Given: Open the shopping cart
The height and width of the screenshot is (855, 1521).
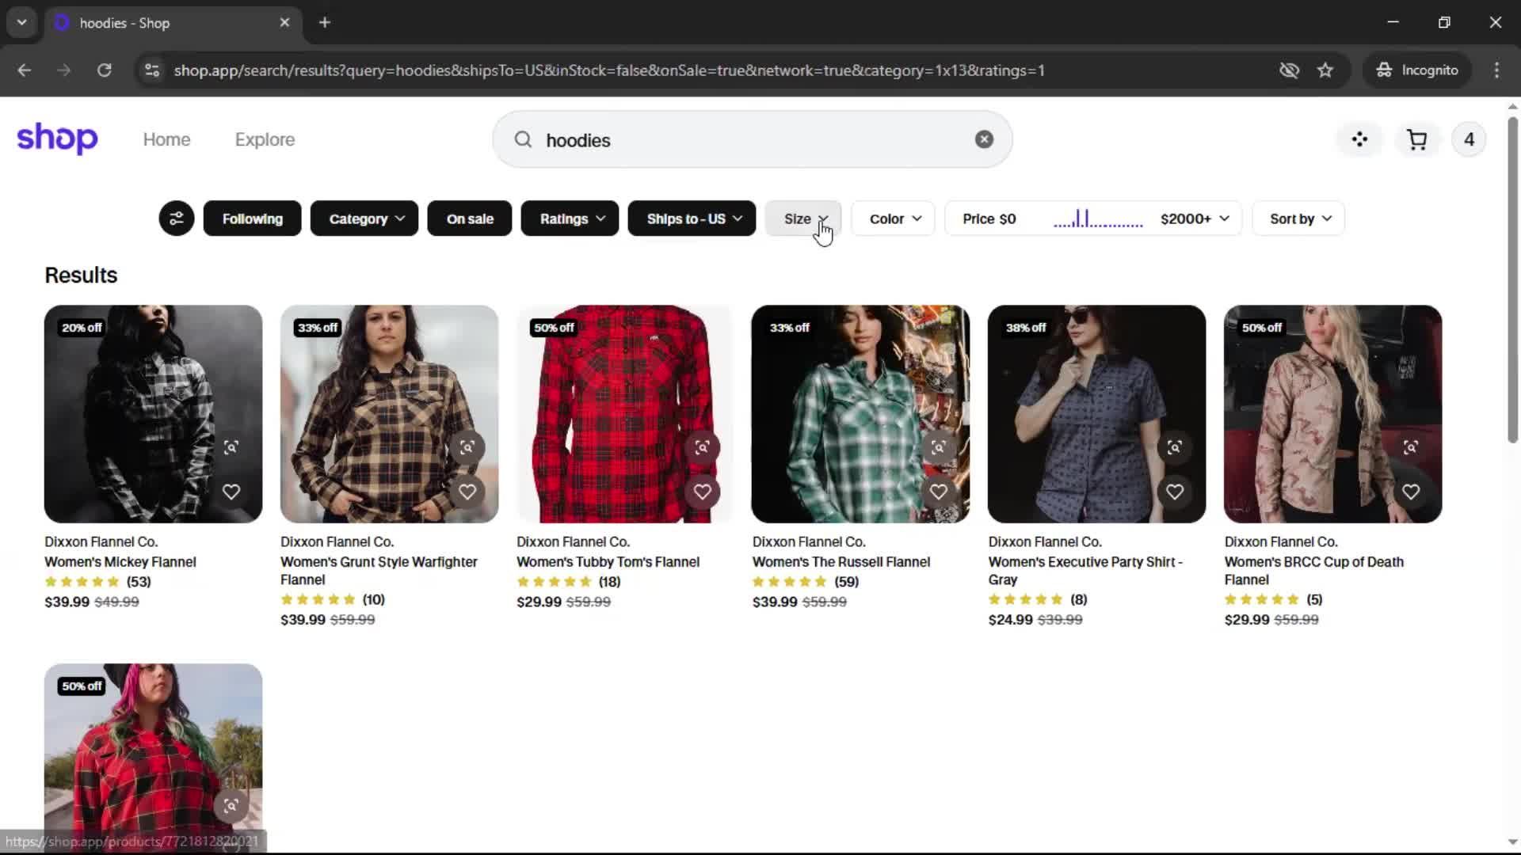Looking at the screenshot, I should [1416, 140].
